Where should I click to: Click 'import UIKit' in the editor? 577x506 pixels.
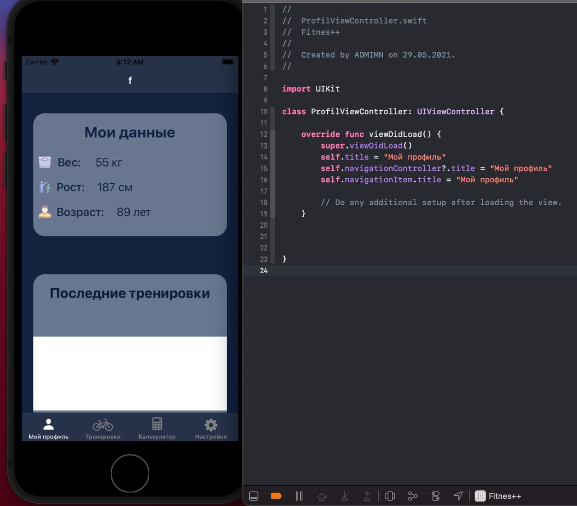tap(311, 89)
